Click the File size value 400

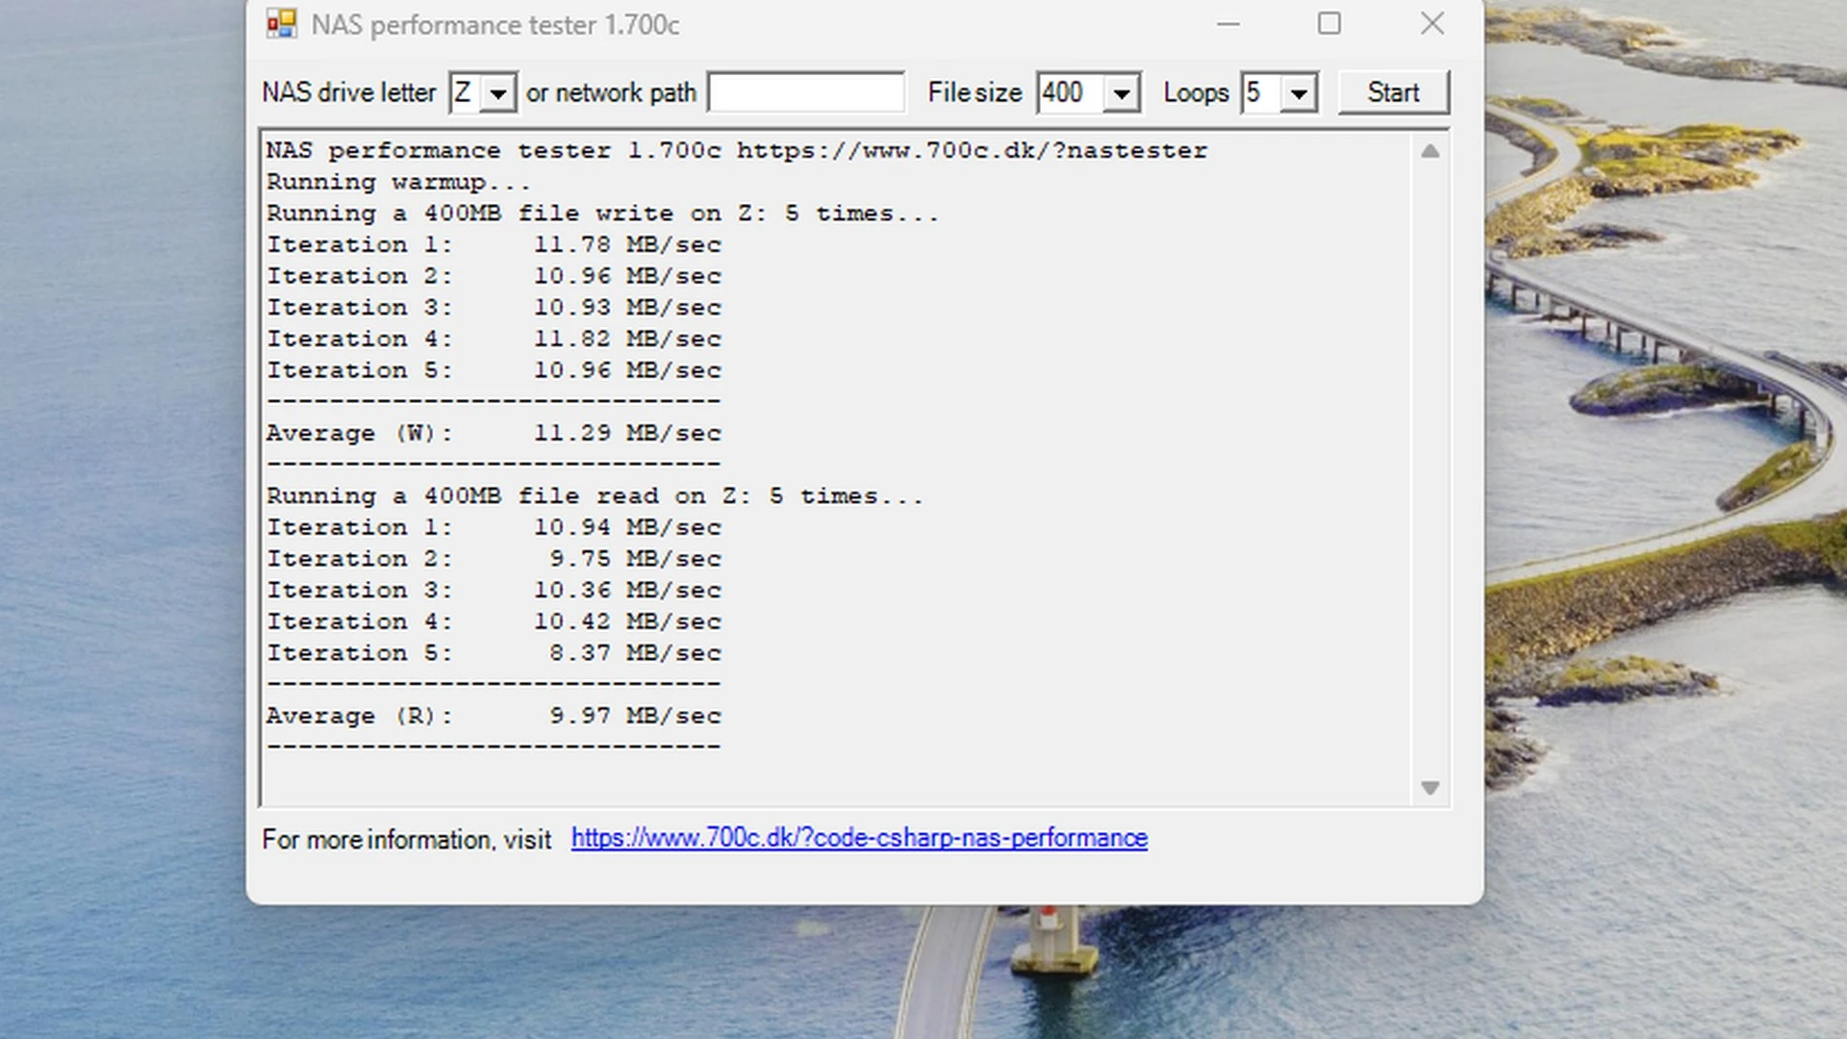coord(1063,92)
